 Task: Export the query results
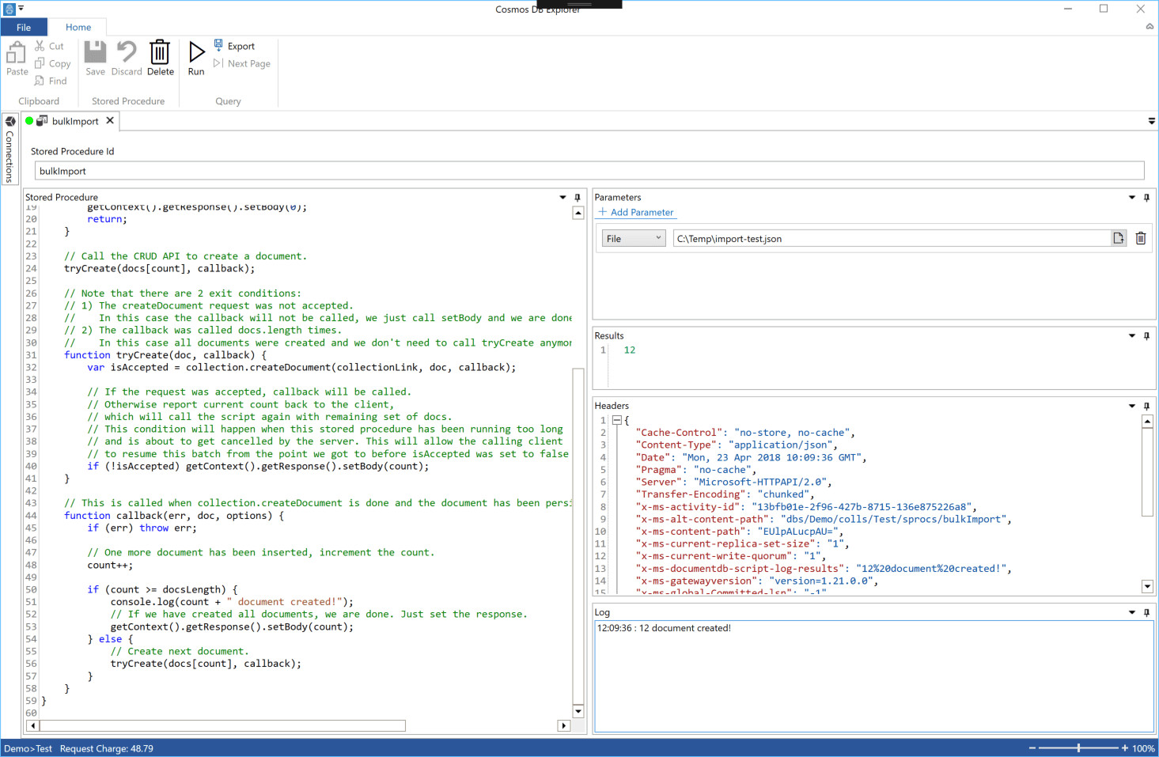pos(234,46)
